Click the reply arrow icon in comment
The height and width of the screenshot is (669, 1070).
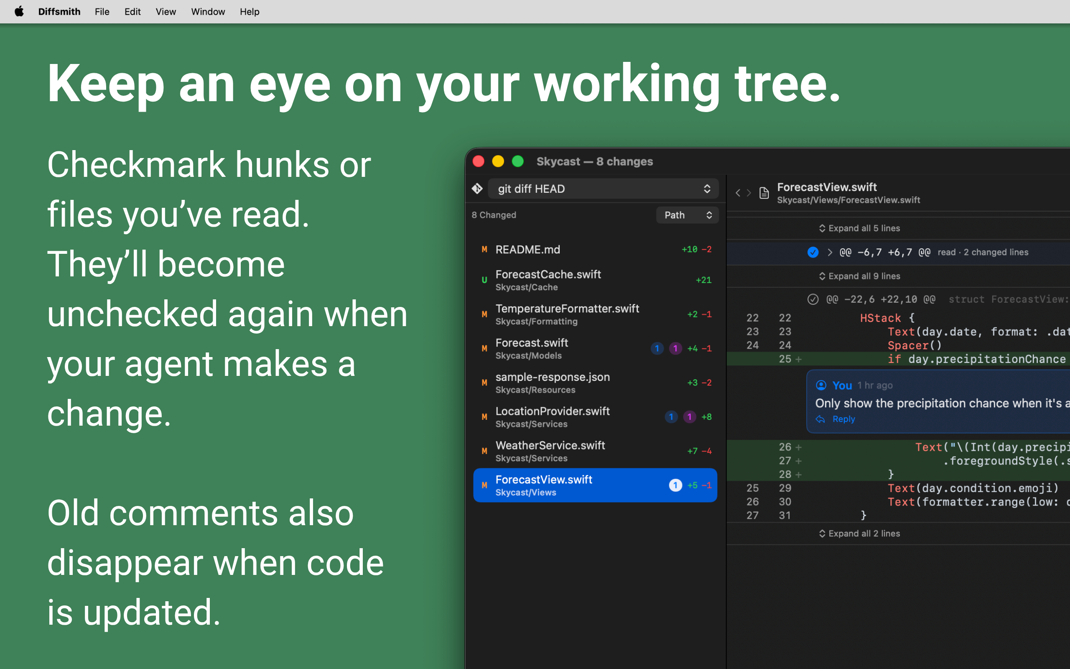click(820, 419)
